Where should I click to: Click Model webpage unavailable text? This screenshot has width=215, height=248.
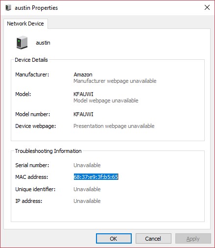[106, 100]
